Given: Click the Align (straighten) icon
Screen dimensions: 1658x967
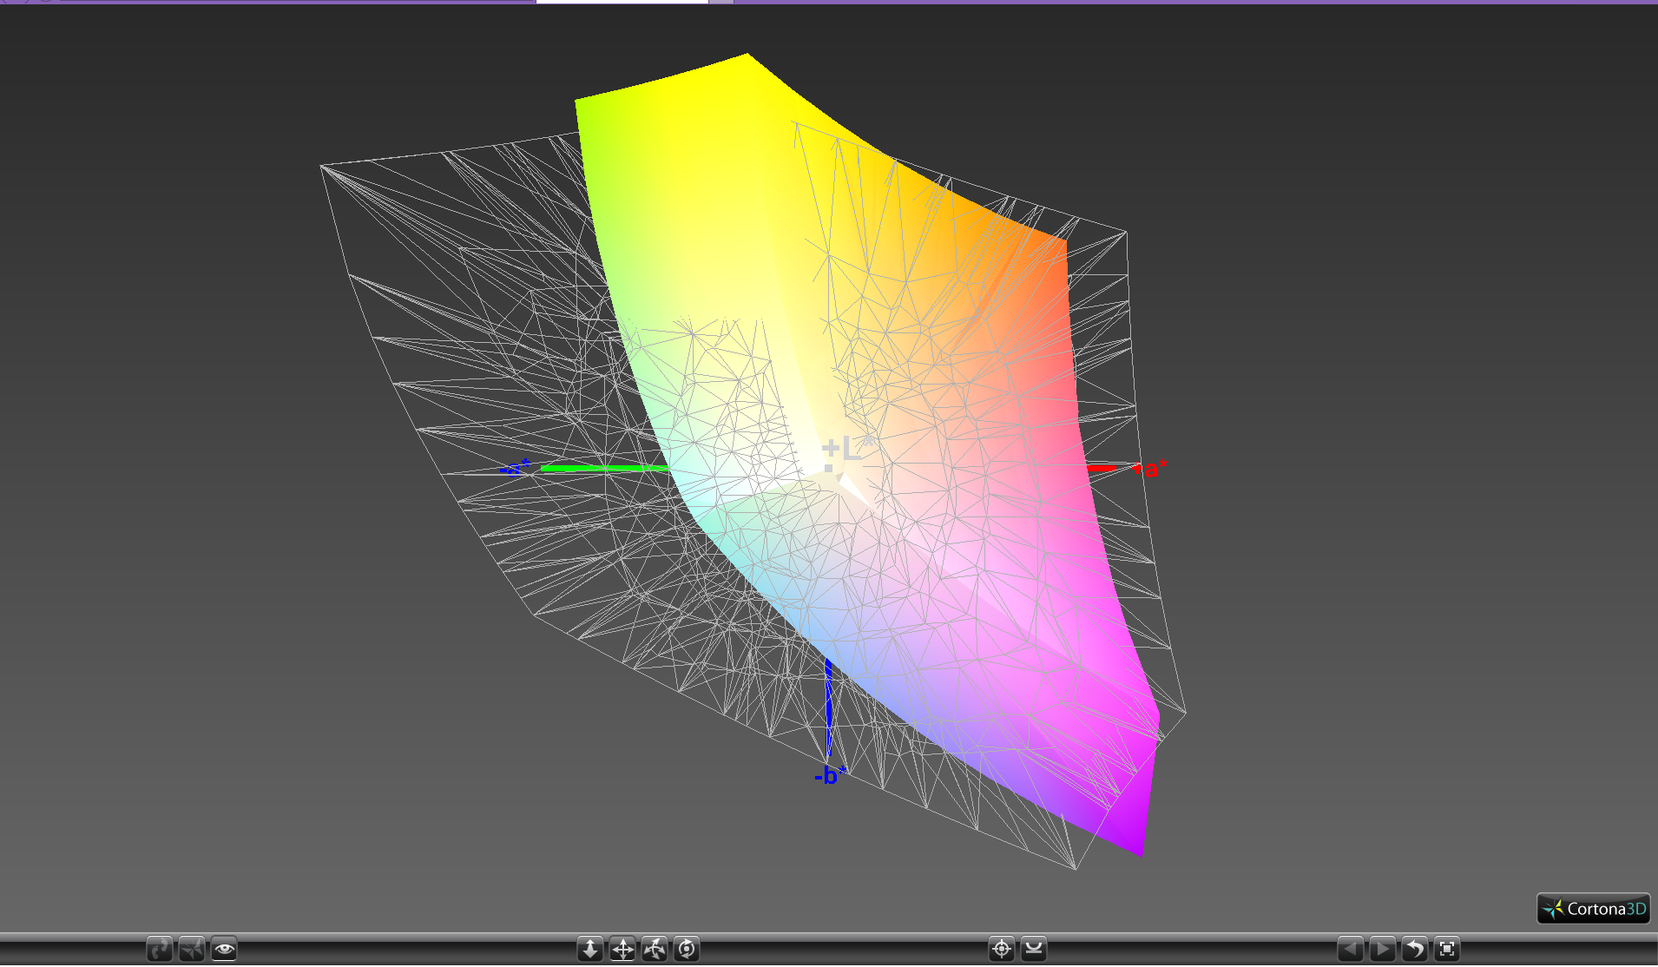Looking at the screenshot, I should [1034, 949].
